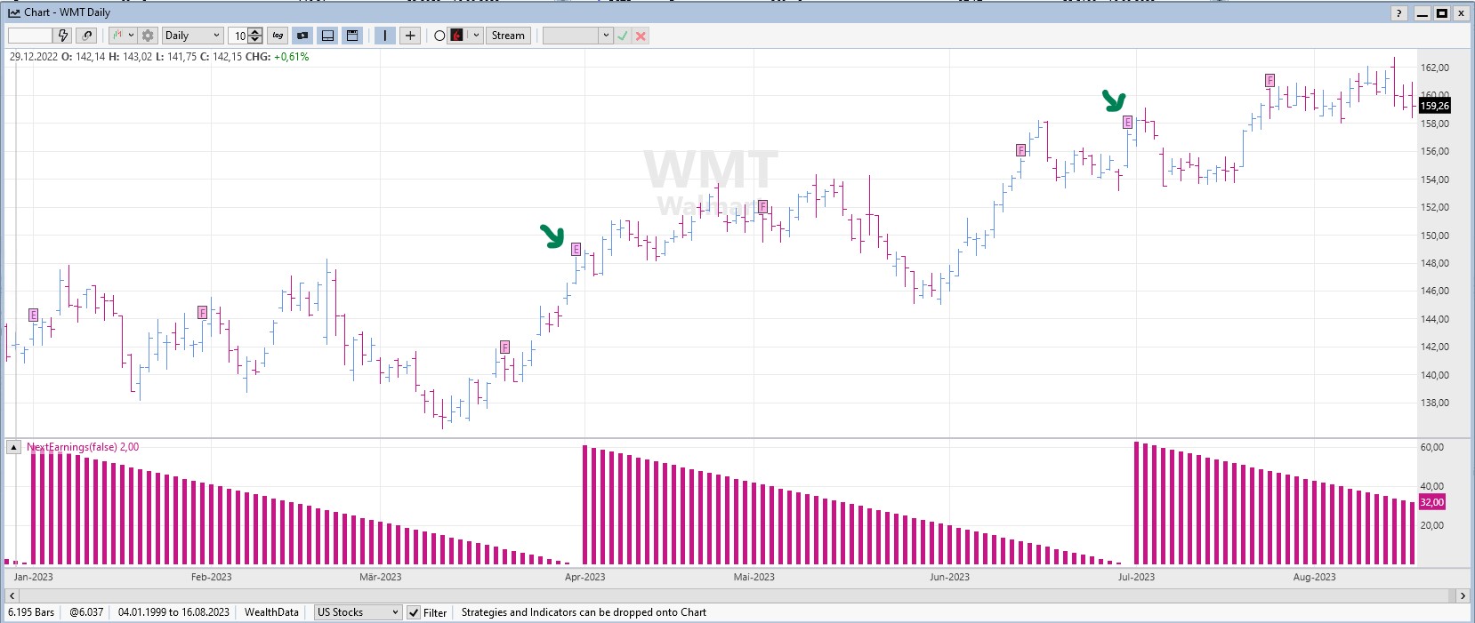Click the E marker near 158 at July start
This screenshot has width=1475, height=623.
[1127, 122]
